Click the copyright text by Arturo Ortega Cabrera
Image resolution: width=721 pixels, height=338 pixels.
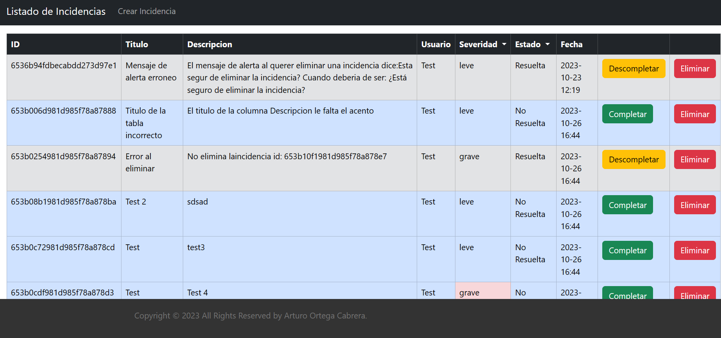point(250,316)
